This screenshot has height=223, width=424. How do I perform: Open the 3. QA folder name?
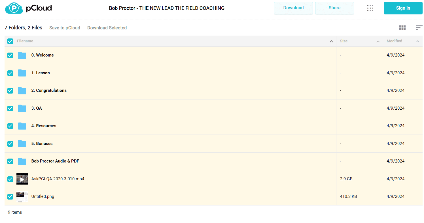click(37, 108)
